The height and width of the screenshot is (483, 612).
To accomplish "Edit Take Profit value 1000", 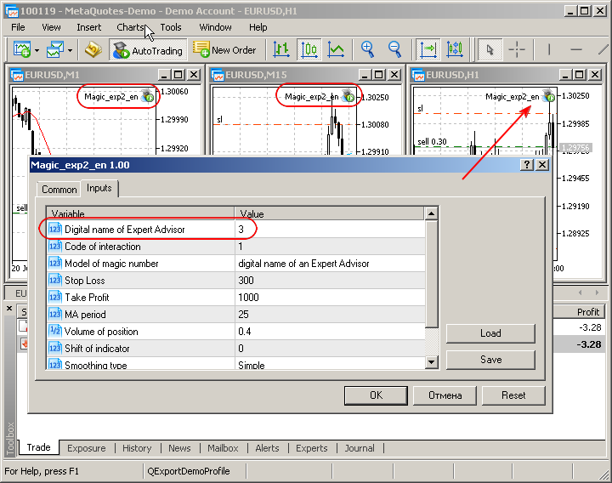I will click(330, 298).
